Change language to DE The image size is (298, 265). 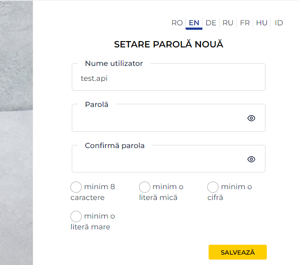(211, 23)
